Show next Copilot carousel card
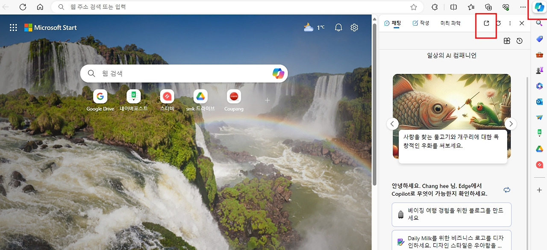The height and width of the screenshot is (250, 547). tap(511, 124)
